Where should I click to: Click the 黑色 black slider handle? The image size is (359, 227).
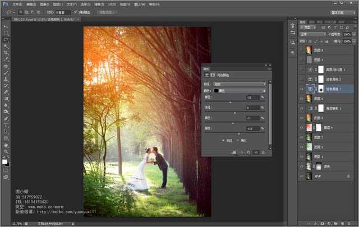(x=239, y=134)
